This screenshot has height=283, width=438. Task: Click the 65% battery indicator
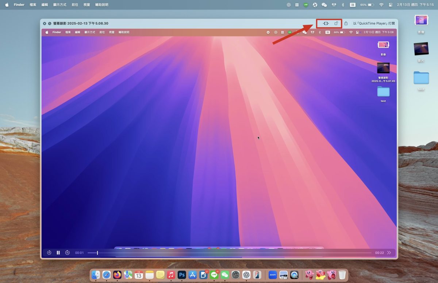pyautogui.click(x=367, y=5)
